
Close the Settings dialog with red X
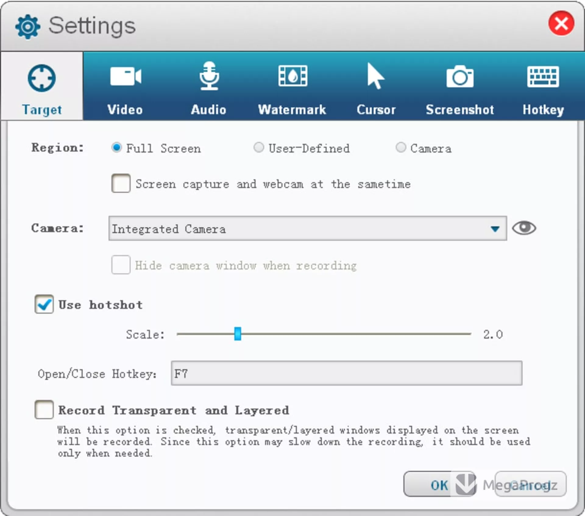561,23
